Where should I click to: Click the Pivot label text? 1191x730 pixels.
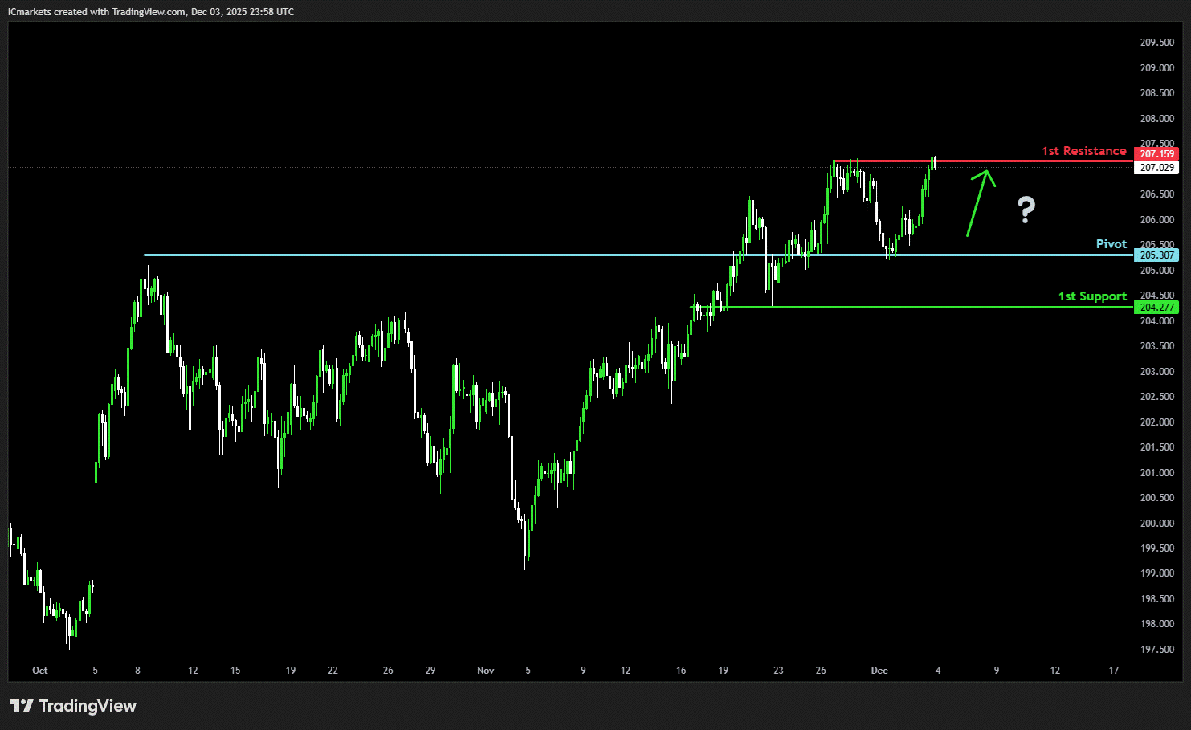(x=1111, y=244)
